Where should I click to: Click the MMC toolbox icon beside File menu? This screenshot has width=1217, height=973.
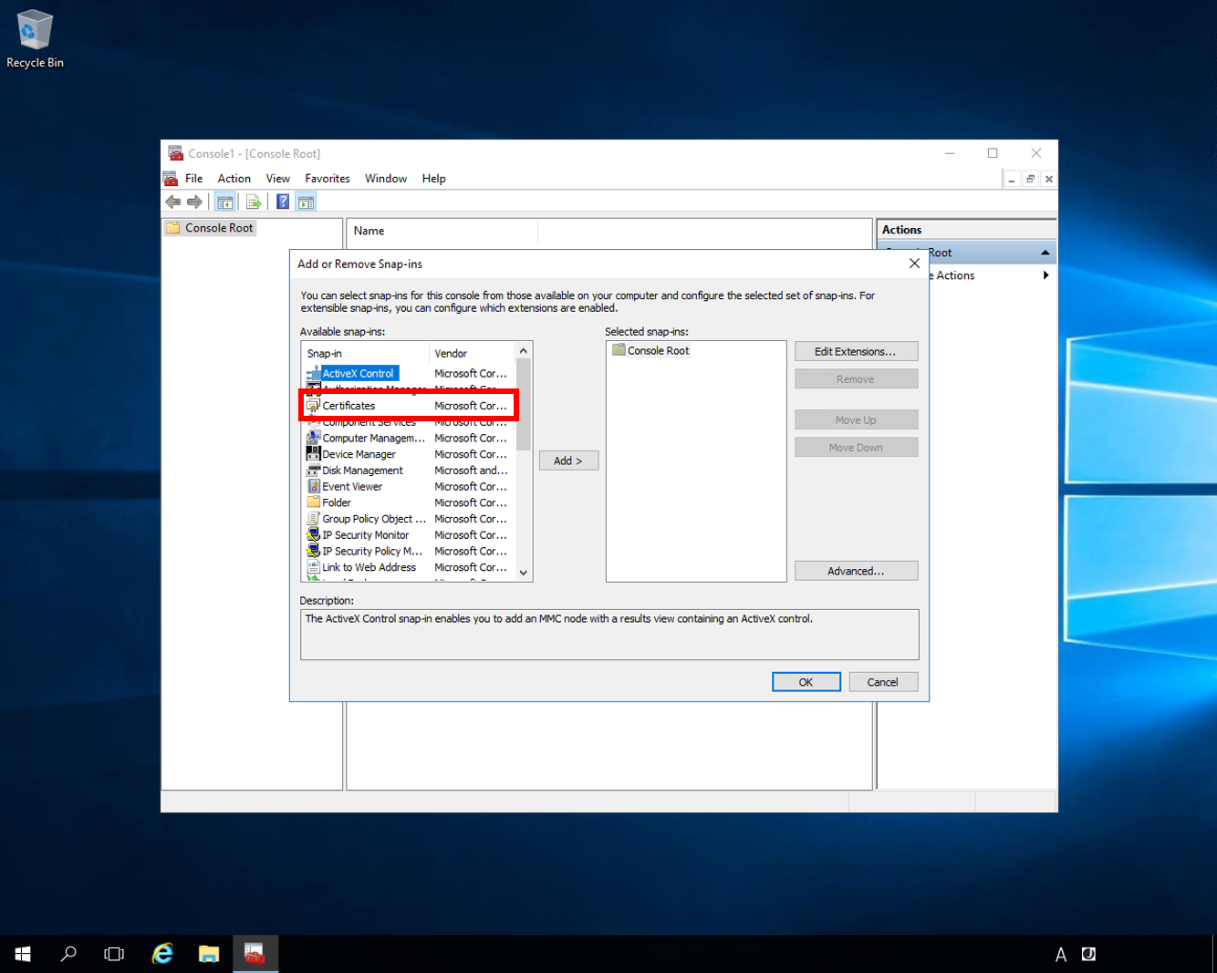[171, 178]
